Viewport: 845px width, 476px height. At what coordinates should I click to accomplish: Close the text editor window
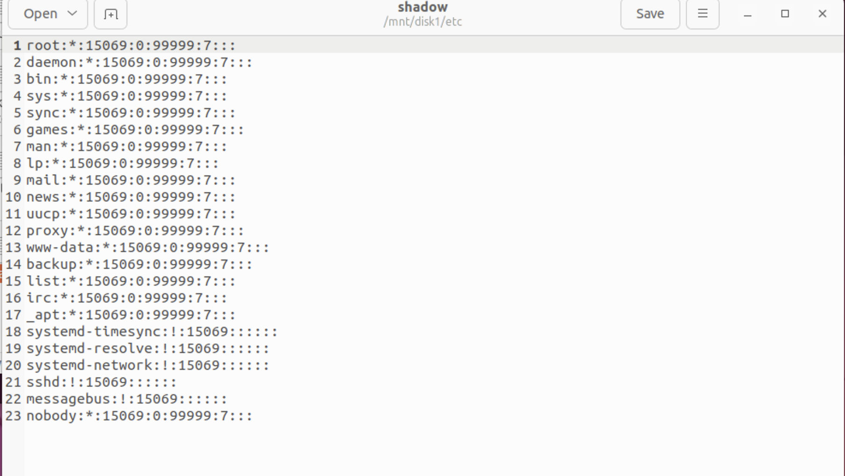click(x=822, y=14)
